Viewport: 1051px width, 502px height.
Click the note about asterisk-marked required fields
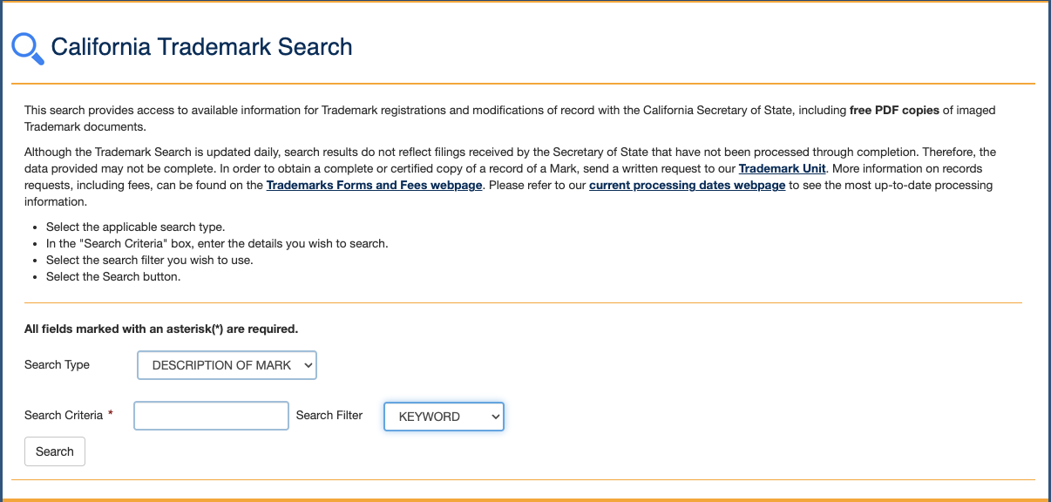[x=161, y=329]
